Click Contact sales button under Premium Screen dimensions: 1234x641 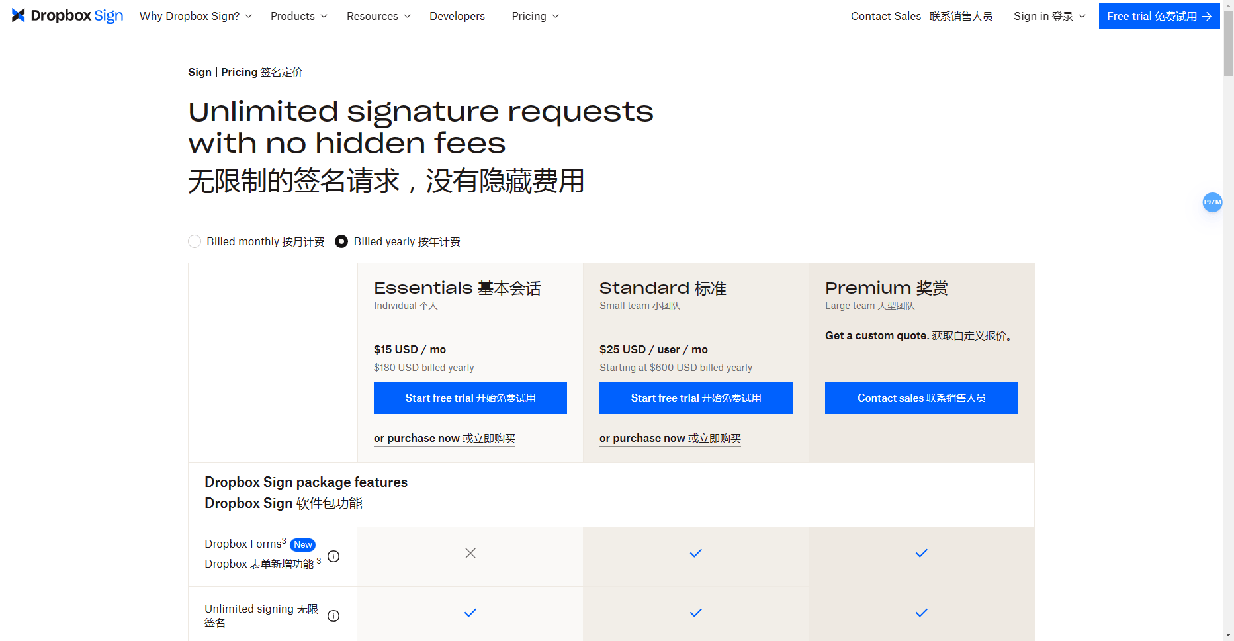pyautogui.click(x=922, y=398)
